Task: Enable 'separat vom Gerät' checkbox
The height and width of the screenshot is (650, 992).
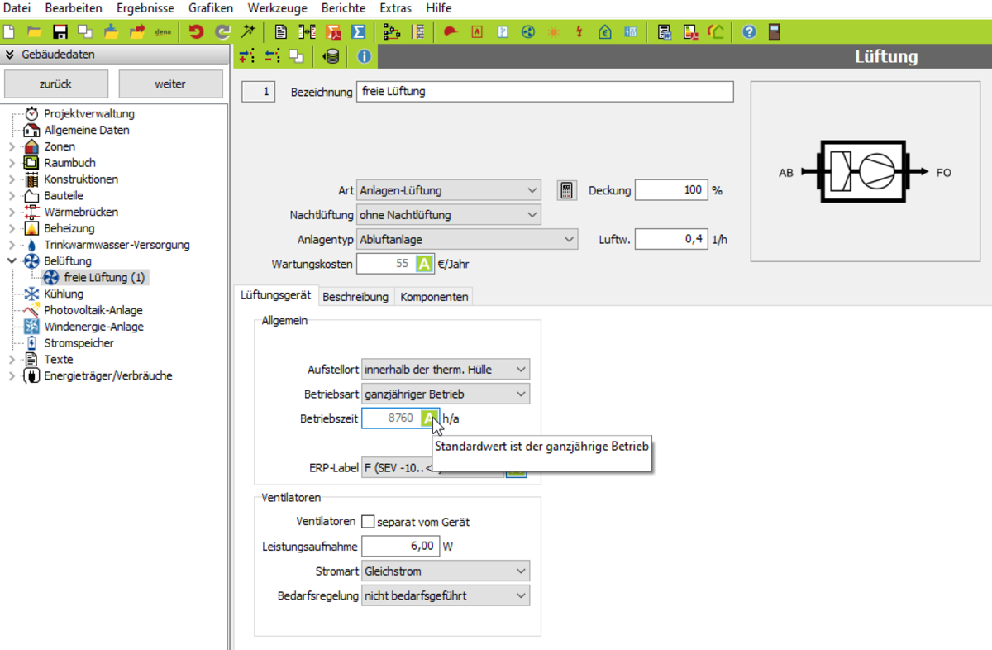Action: pos(368,522)
